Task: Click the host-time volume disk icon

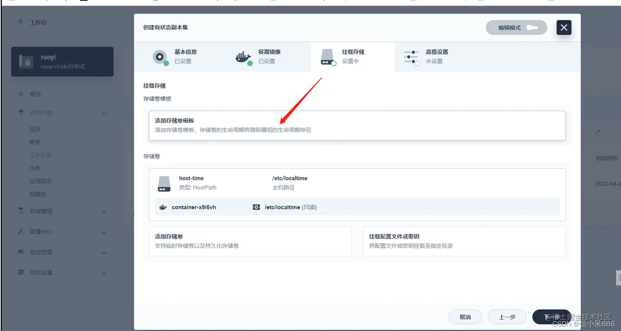Action: pyautogui.click(x=164, y=184)
